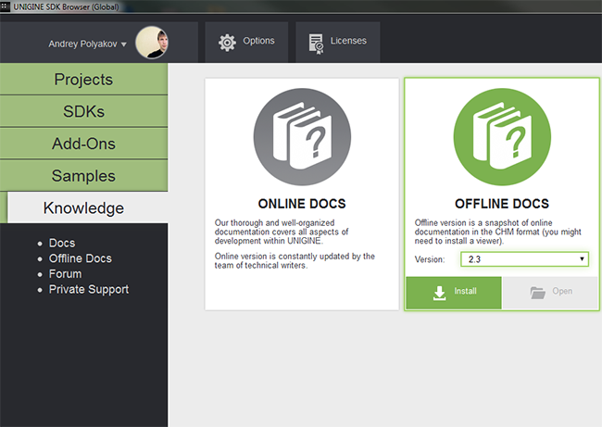Switch to the SDKs tab
Viewport: 602px width, 427px height.
[83, 111]
